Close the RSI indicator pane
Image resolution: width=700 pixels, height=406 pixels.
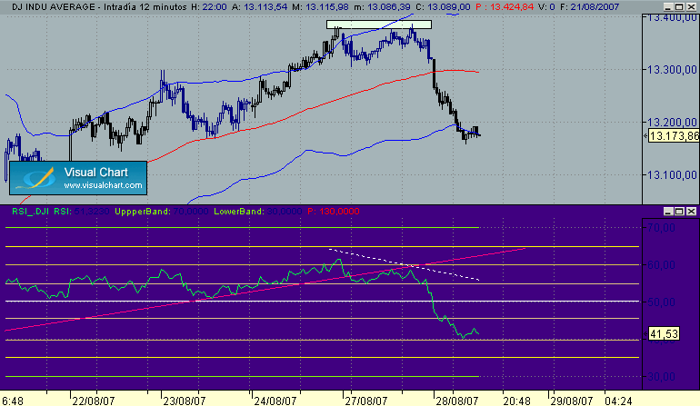[691, 211]
